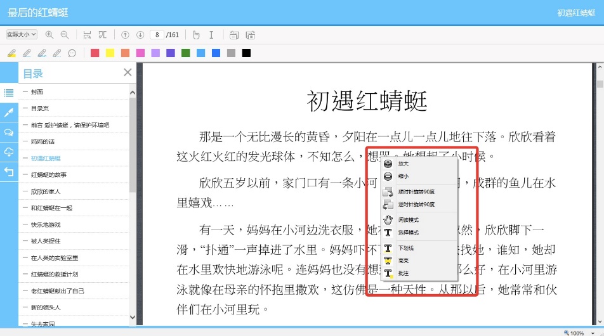Select the comment bubble annotation tool

[72, 53]
